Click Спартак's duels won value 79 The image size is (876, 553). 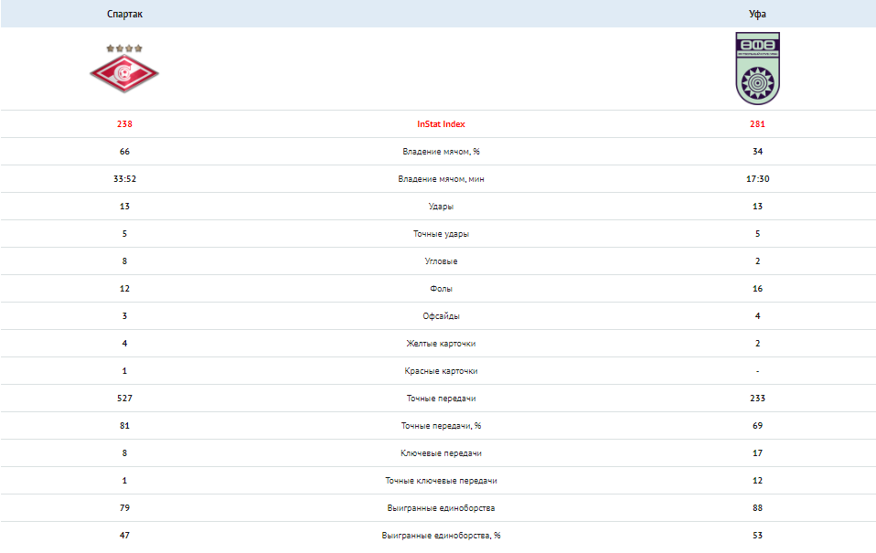(x=124, y=507)
